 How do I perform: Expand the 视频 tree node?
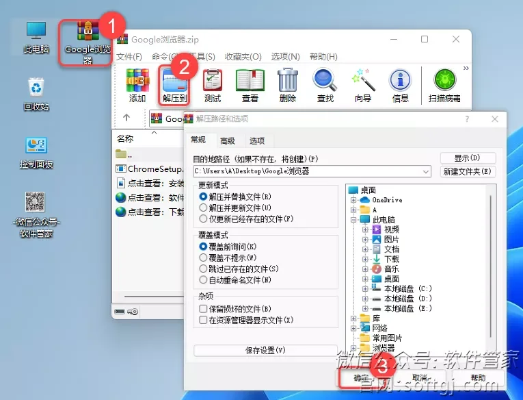[365, 229]
